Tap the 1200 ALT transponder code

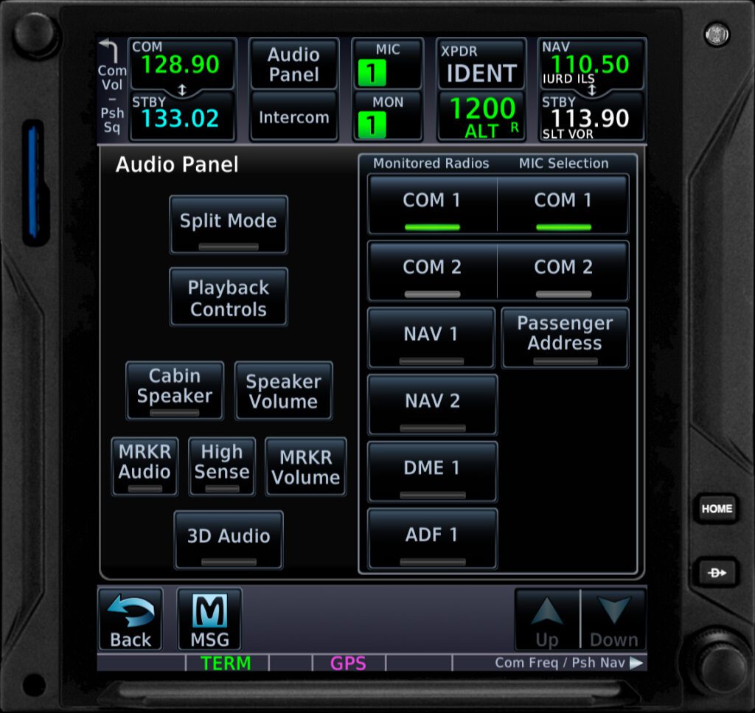point(482,116)
